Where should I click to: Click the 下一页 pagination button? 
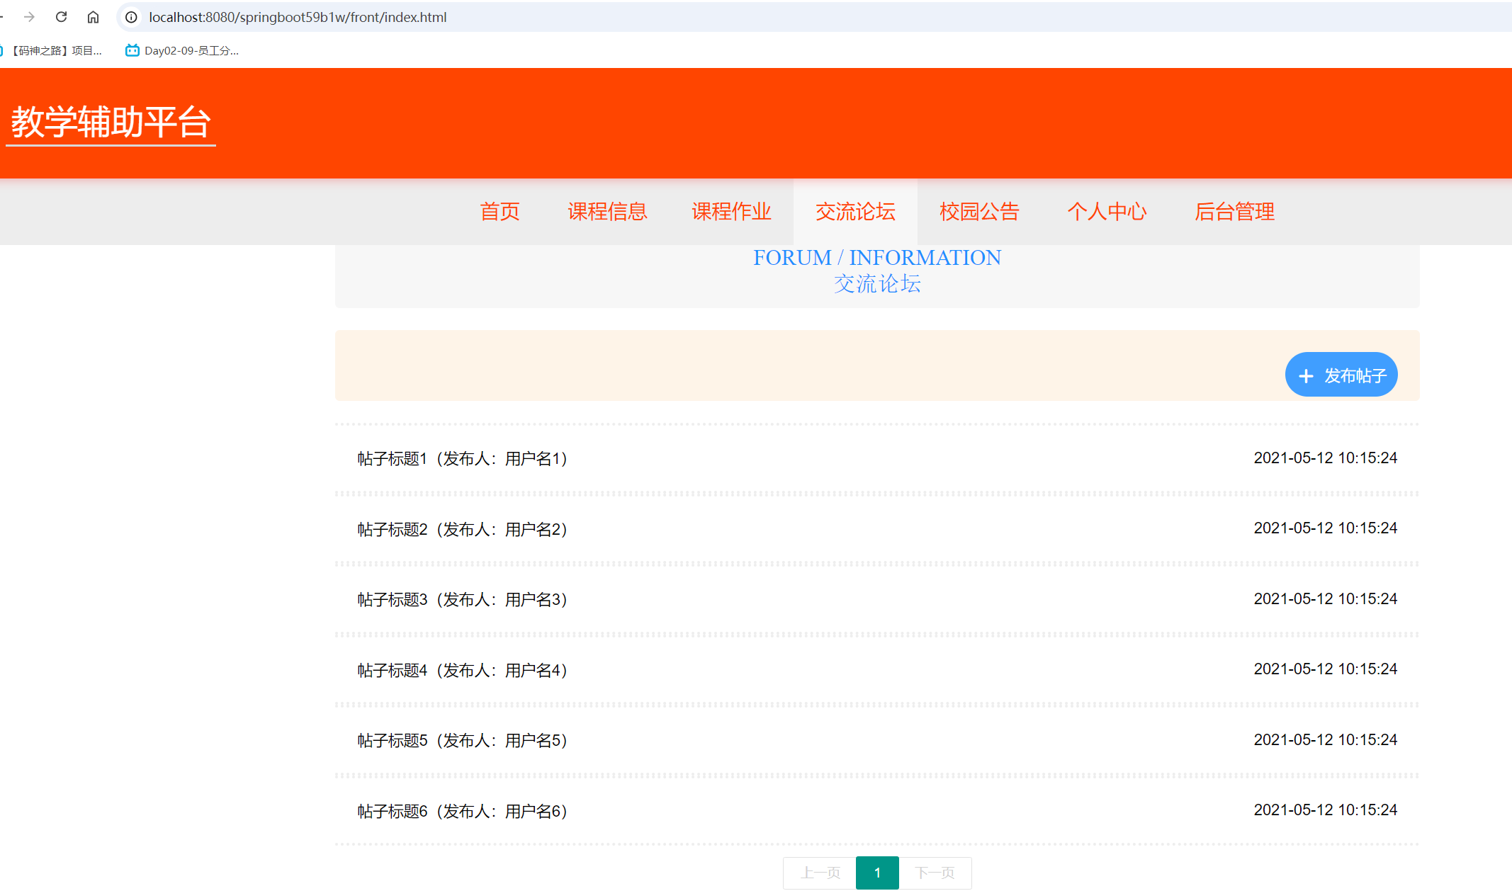pos(935,873)
